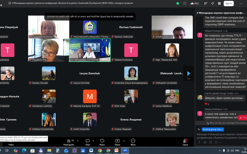Open Calculator from the taskbar
This screenshot has height=154, width=247.
(58, 151)
